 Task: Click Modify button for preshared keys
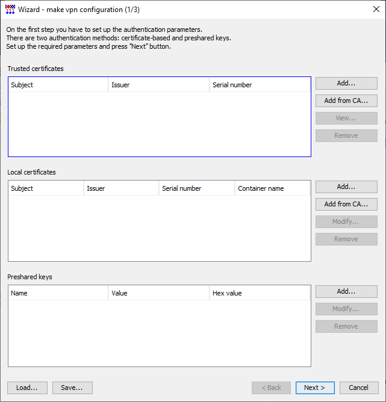pyautogui.click(x=346, y=309)
